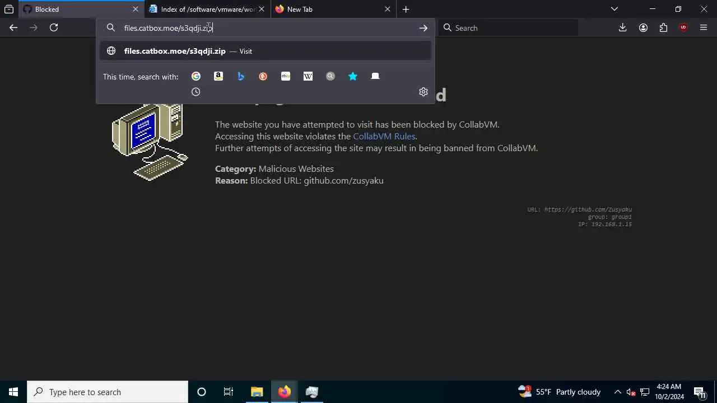Viewport: 717px width, 403px height.
Task: Go forward one page
Action: (34, 27)
